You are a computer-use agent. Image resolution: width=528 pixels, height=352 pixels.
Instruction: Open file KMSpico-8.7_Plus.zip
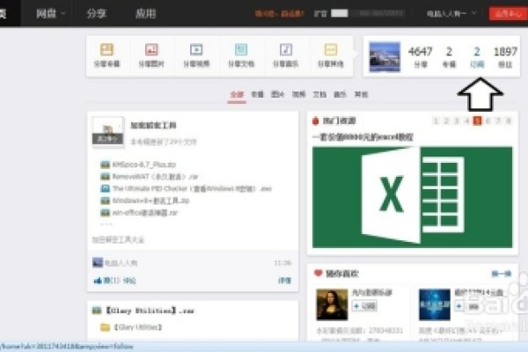[x=144, y=165]
